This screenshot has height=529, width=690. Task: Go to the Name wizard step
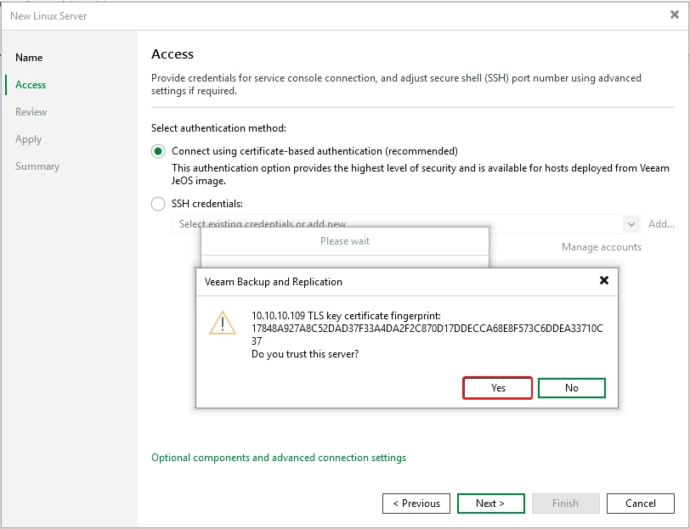click(29, 58)
